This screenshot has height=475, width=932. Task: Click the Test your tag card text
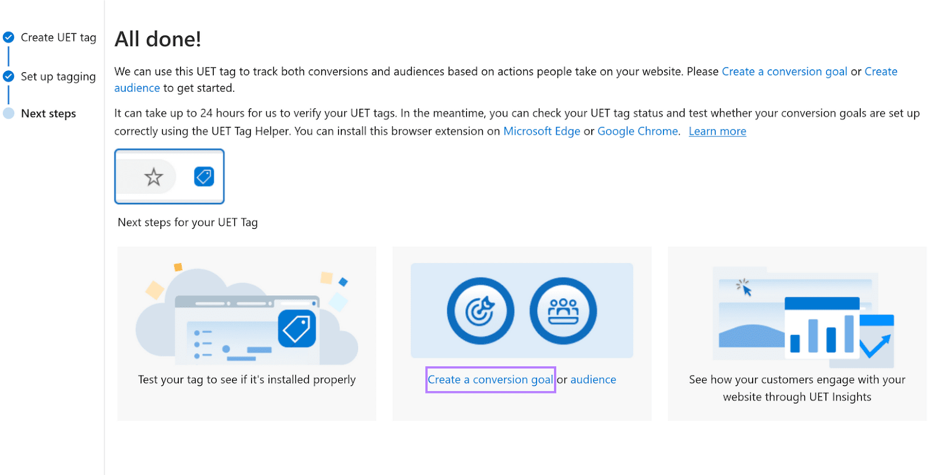coord(246,380)
